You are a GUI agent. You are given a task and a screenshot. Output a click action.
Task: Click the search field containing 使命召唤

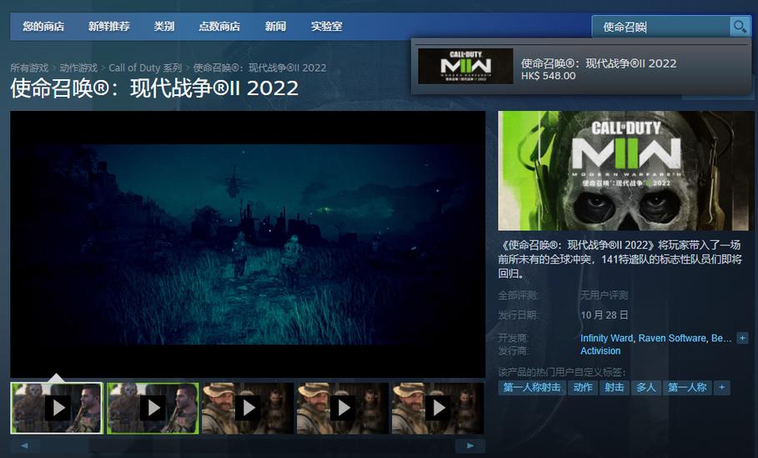click(660, 27)
